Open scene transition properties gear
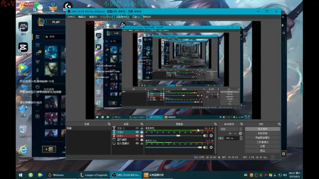Screen dimensions: 319x179 [x=240, y=134]
